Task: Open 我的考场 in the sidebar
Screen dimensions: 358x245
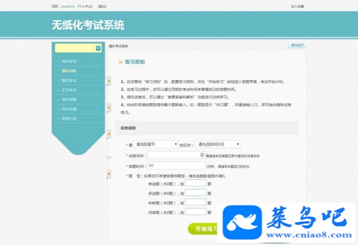Action: pyautogui.click(x=69, y=61)
